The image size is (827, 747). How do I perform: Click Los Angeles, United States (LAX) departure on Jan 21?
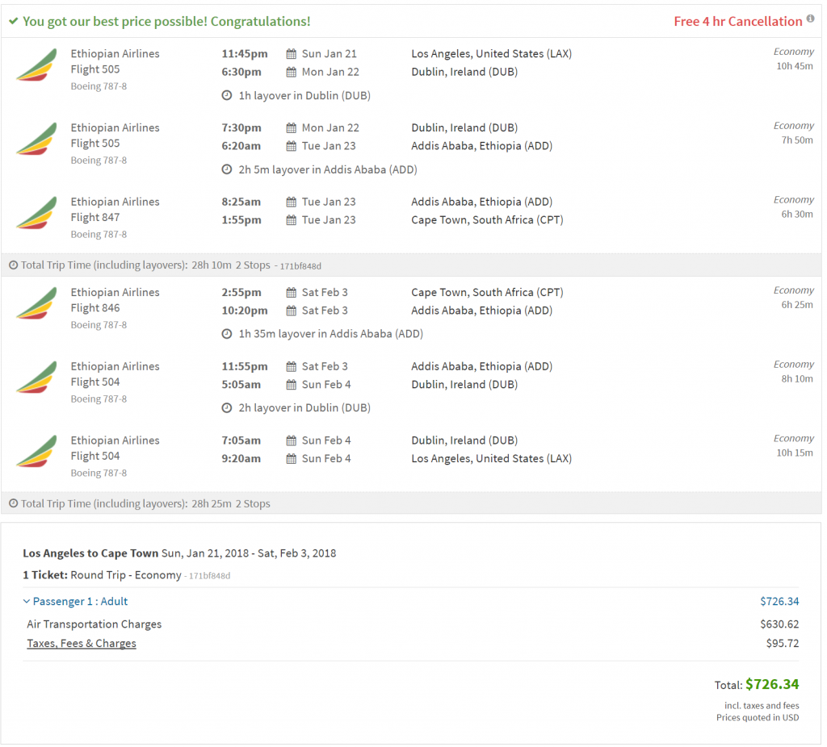click(x=491, y=54)
